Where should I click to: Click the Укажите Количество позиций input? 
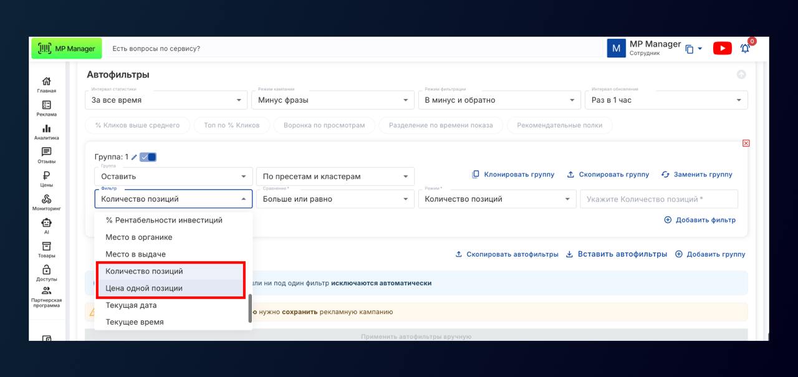point(658,199)
